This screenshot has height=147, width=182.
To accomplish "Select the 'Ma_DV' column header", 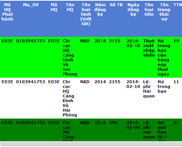I will pos(31,5).
